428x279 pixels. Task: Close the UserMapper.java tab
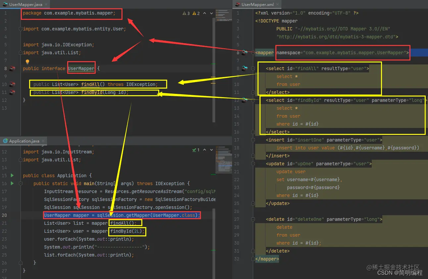(45, 5)
